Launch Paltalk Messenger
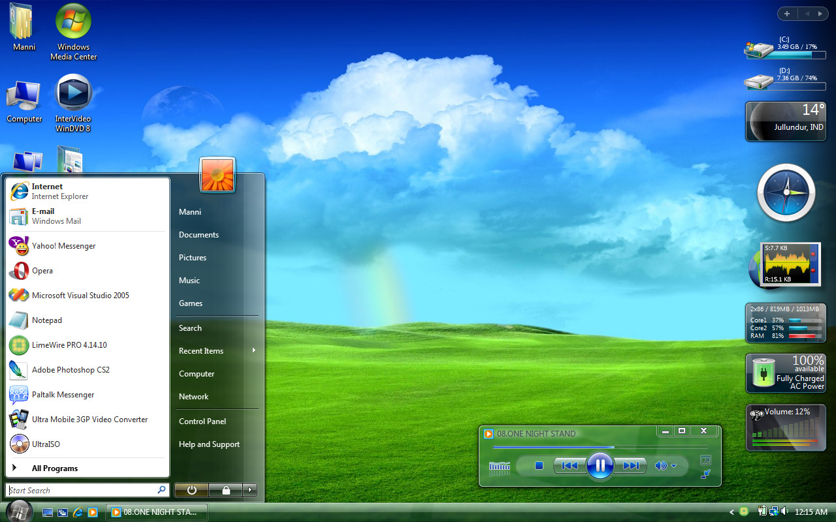The height and width of the screenshot is (522, 836). coord(88,395)
